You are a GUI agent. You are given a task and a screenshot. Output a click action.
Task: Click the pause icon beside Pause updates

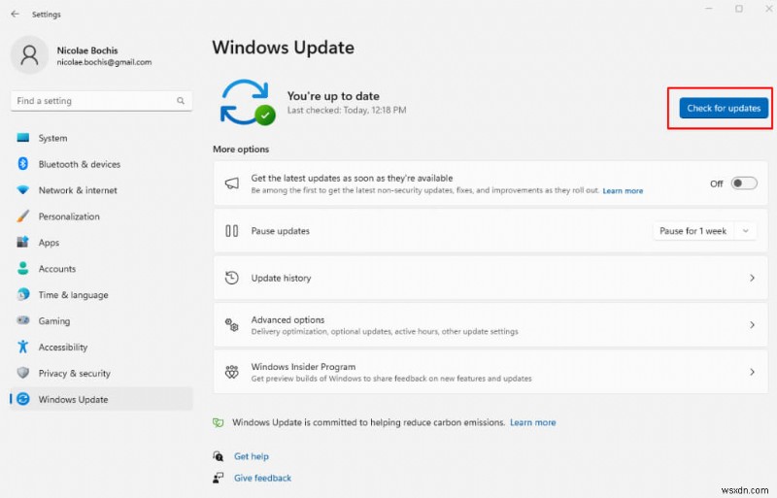(x=232, y=231)
